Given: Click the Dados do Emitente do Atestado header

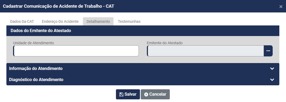Looking at the screenshot, I should click(x=143, y=31).
